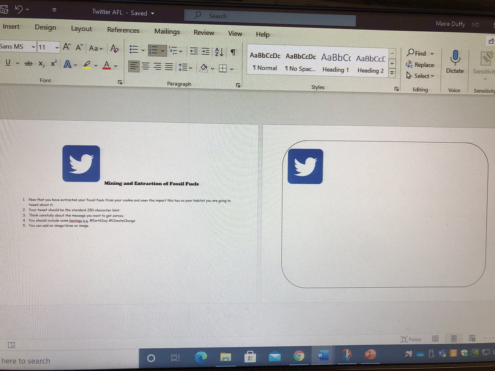495x371 pixels.
Task: Apply paragraph shading with paint bucket
Action: pyautogui.click(x=203, y=68)
